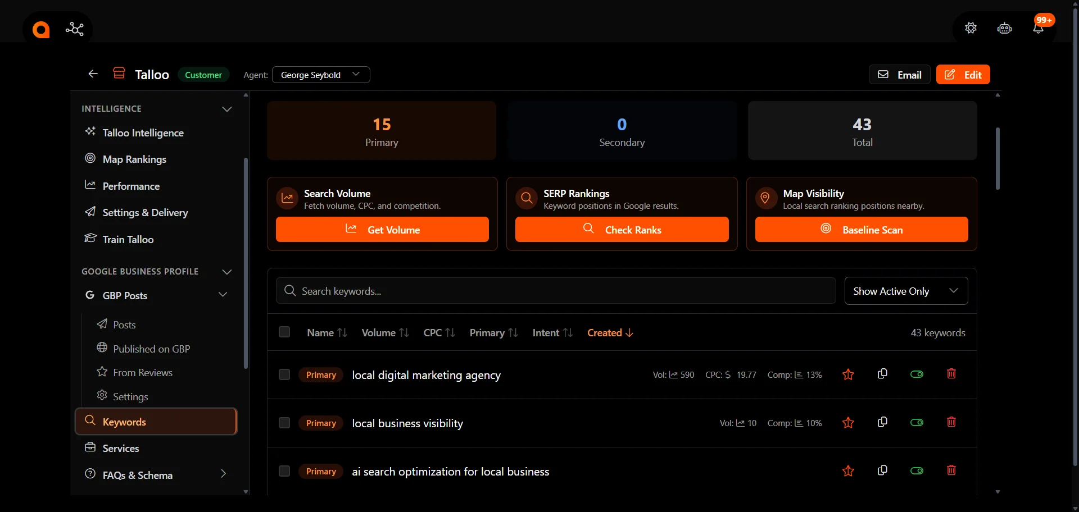Click the Check Ranks button
This screenshot has height=512, width=1079.
point(622,230)
